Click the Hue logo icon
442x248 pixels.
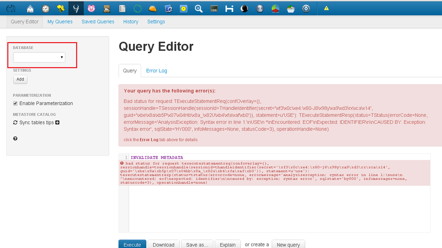click(11, 8)
